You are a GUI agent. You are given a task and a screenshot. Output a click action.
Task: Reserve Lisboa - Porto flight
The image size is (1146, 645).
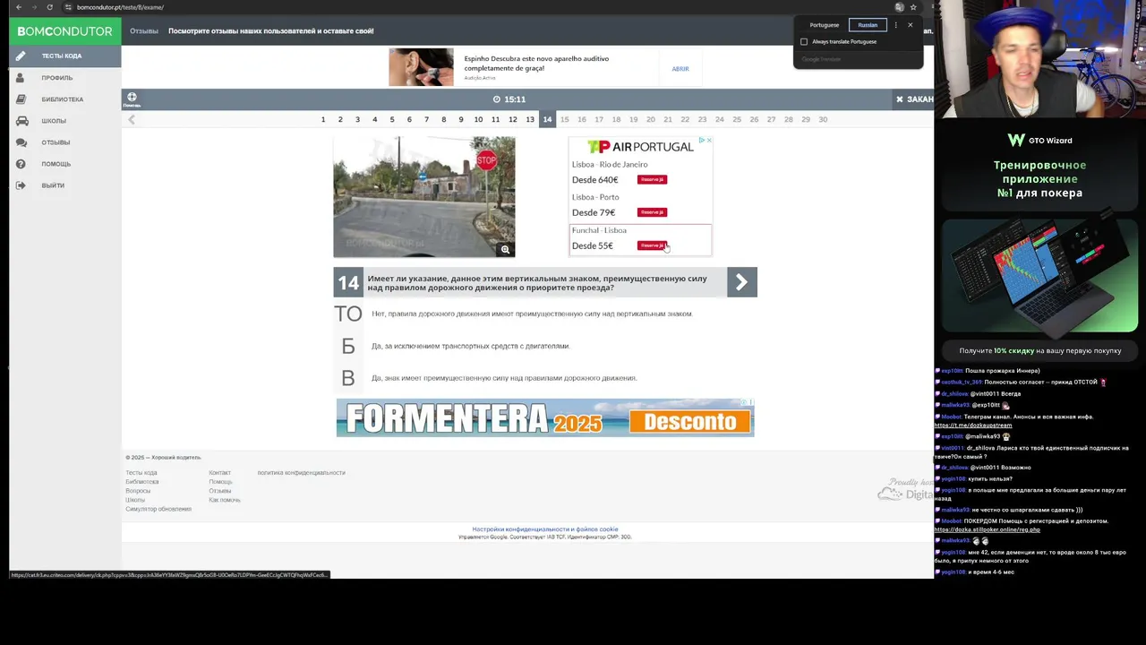click(652, 212)
